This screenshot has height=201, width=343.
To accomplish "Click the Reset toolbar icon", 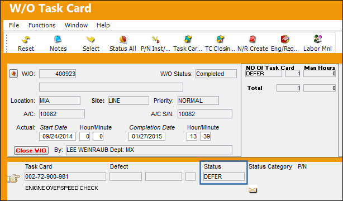I will tap(26, 40).
